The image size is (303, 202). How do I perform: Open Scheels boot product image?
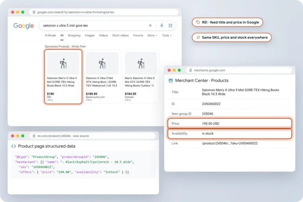click(x=141, y=63)
